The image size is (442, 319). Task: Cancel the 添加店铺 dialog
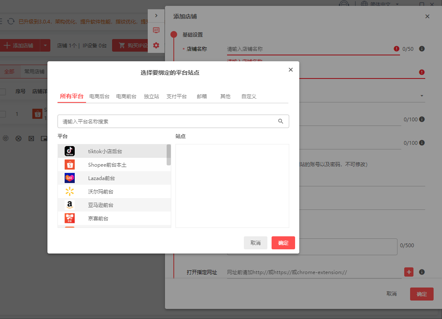[x=392, y=294]
